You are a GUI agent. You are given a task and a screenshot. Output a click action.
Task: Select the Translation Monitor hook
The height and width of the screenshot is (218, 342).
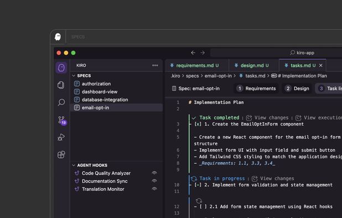[x=117, y=189]
